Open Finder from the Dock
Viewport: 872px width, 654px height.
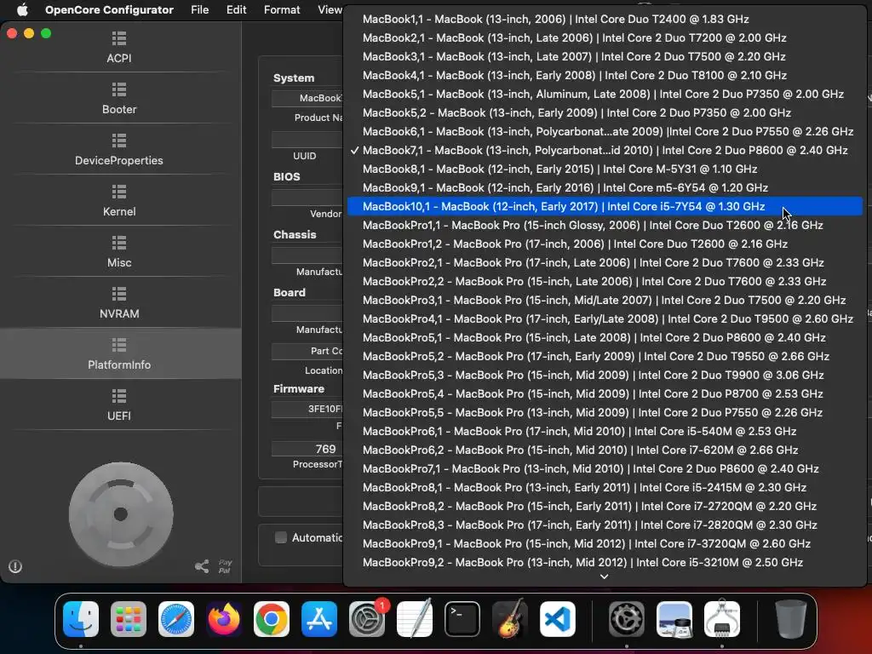pos(81,619)
